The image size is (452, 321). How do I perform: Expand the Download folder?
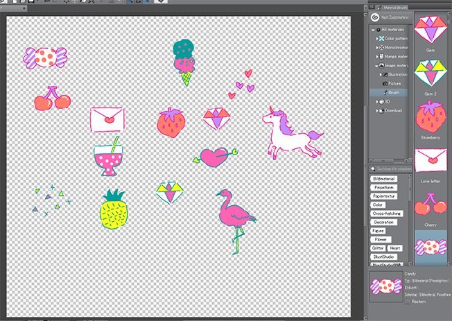[377, 111]
